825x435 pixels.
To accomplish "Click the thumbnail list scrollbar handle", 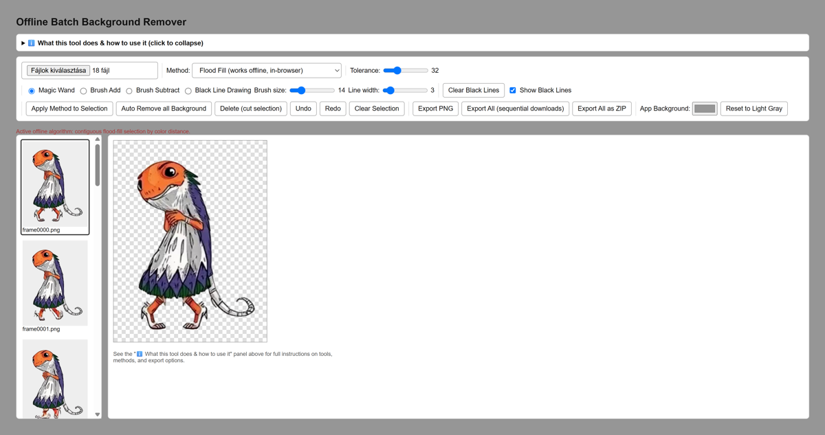I will [x=98, y=165].
